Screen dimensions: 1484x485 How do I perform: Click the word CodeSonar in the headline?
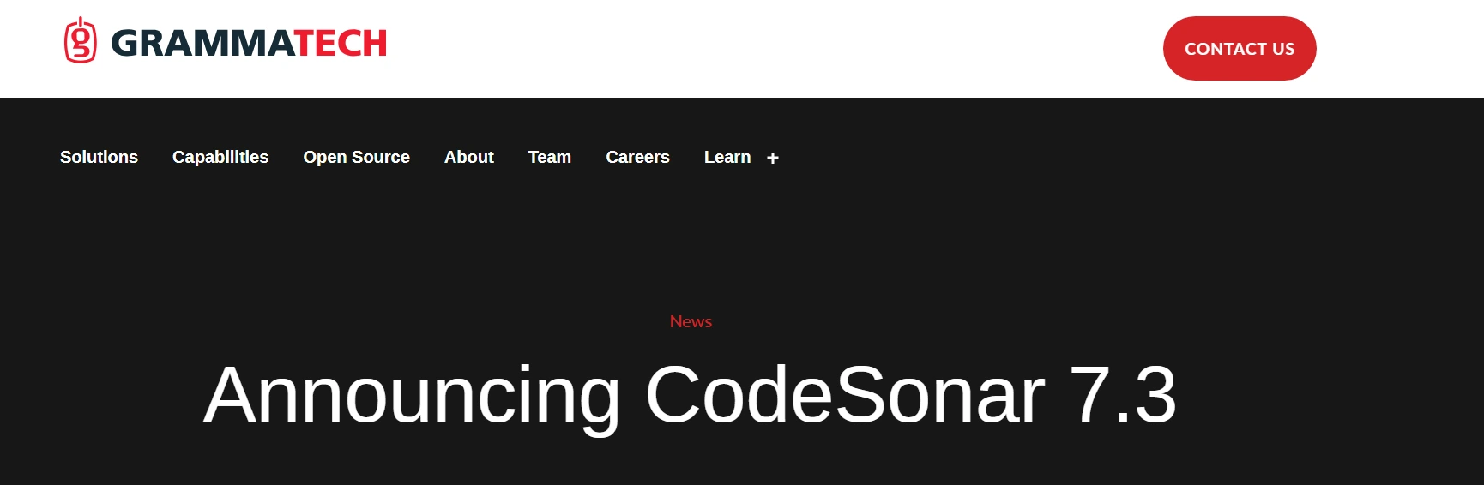[844, 395]
